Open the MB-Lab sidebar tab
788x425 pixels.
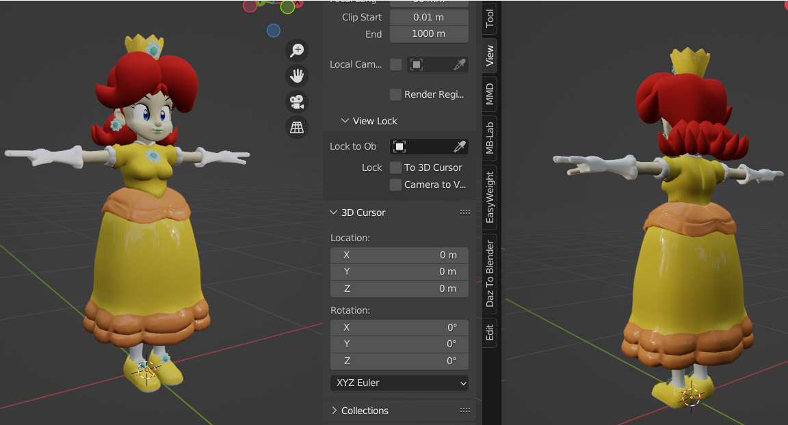click(490, 138)
